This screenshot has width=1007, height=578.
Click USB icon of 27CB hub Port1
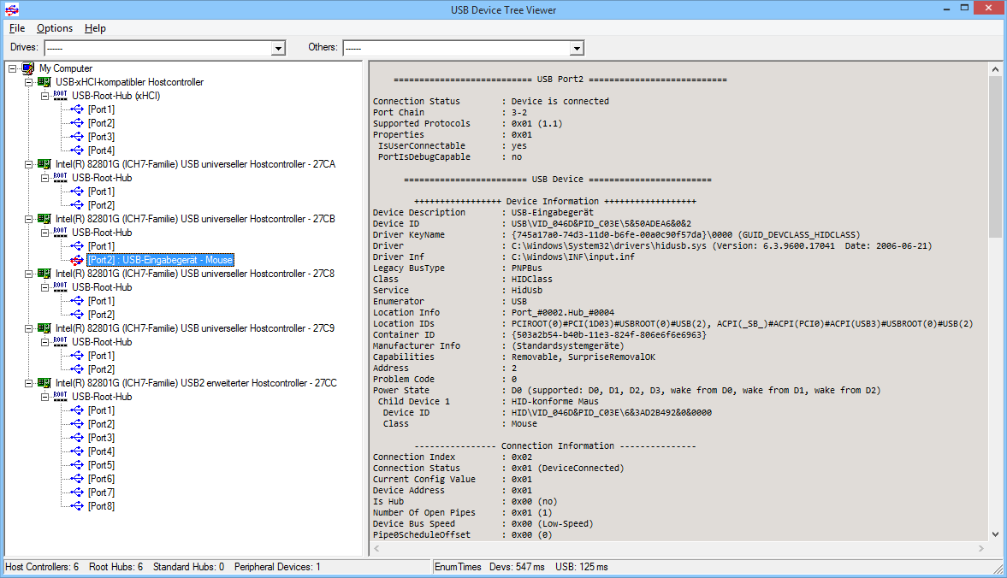click(x=76, y=246)
